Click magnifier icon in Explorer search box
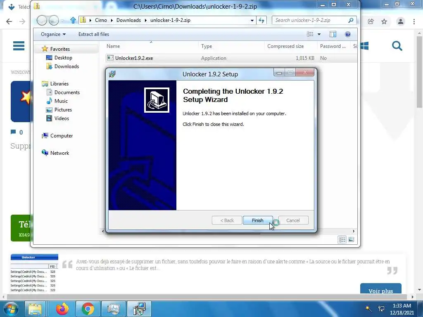Screen dimensions: 423x317 (x=351, y=20)
